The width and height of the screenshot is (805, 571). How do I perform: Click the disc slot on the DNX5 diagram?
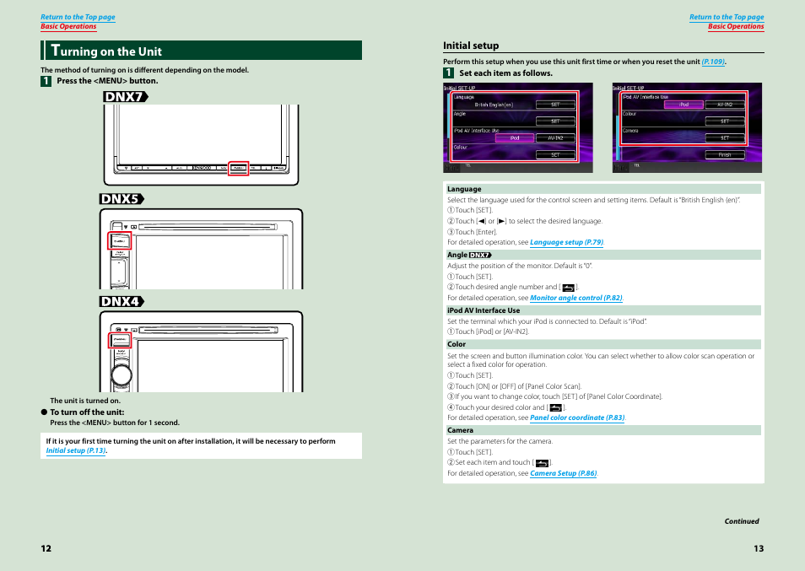click(208, 227)
